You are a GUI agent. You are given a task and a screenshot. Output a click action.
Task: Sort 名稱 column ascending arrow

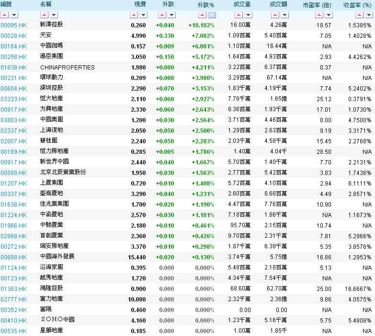pos(44,15)
